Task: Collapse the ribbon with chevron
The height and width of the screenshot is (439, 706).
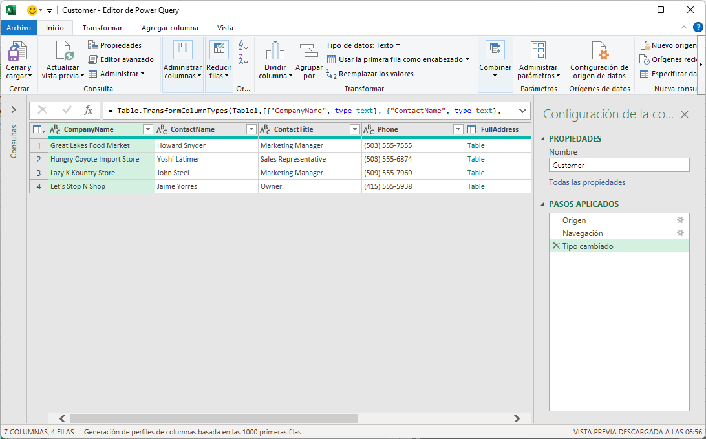Action: 683,27
